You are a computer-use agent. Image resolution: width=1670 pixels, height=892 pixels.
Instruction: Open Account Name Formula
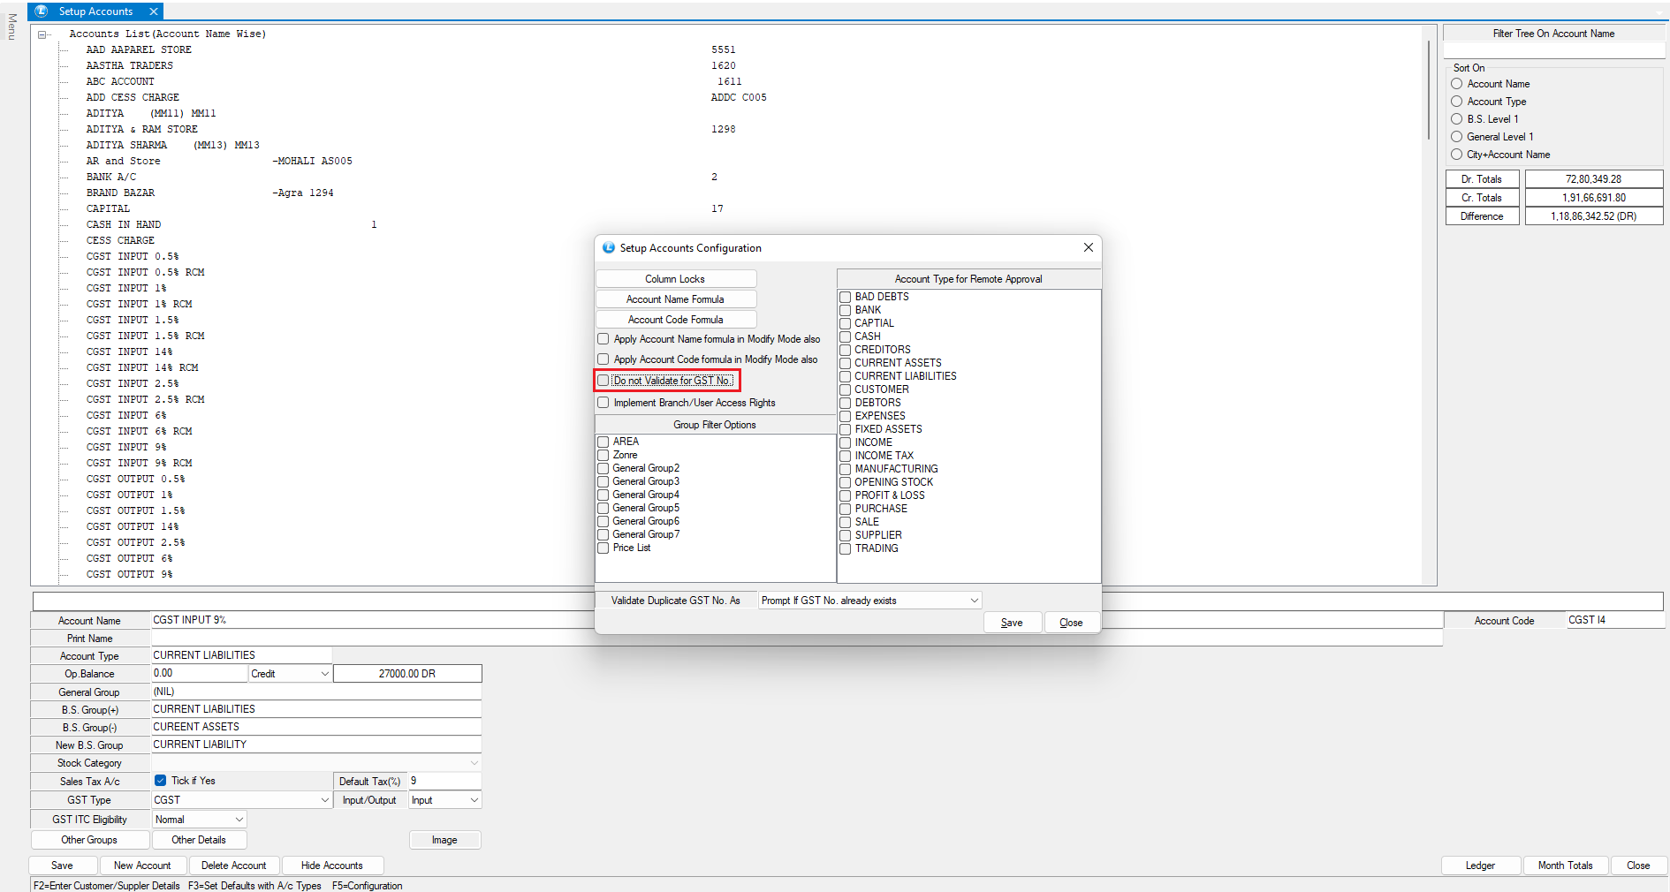(675, 299)
